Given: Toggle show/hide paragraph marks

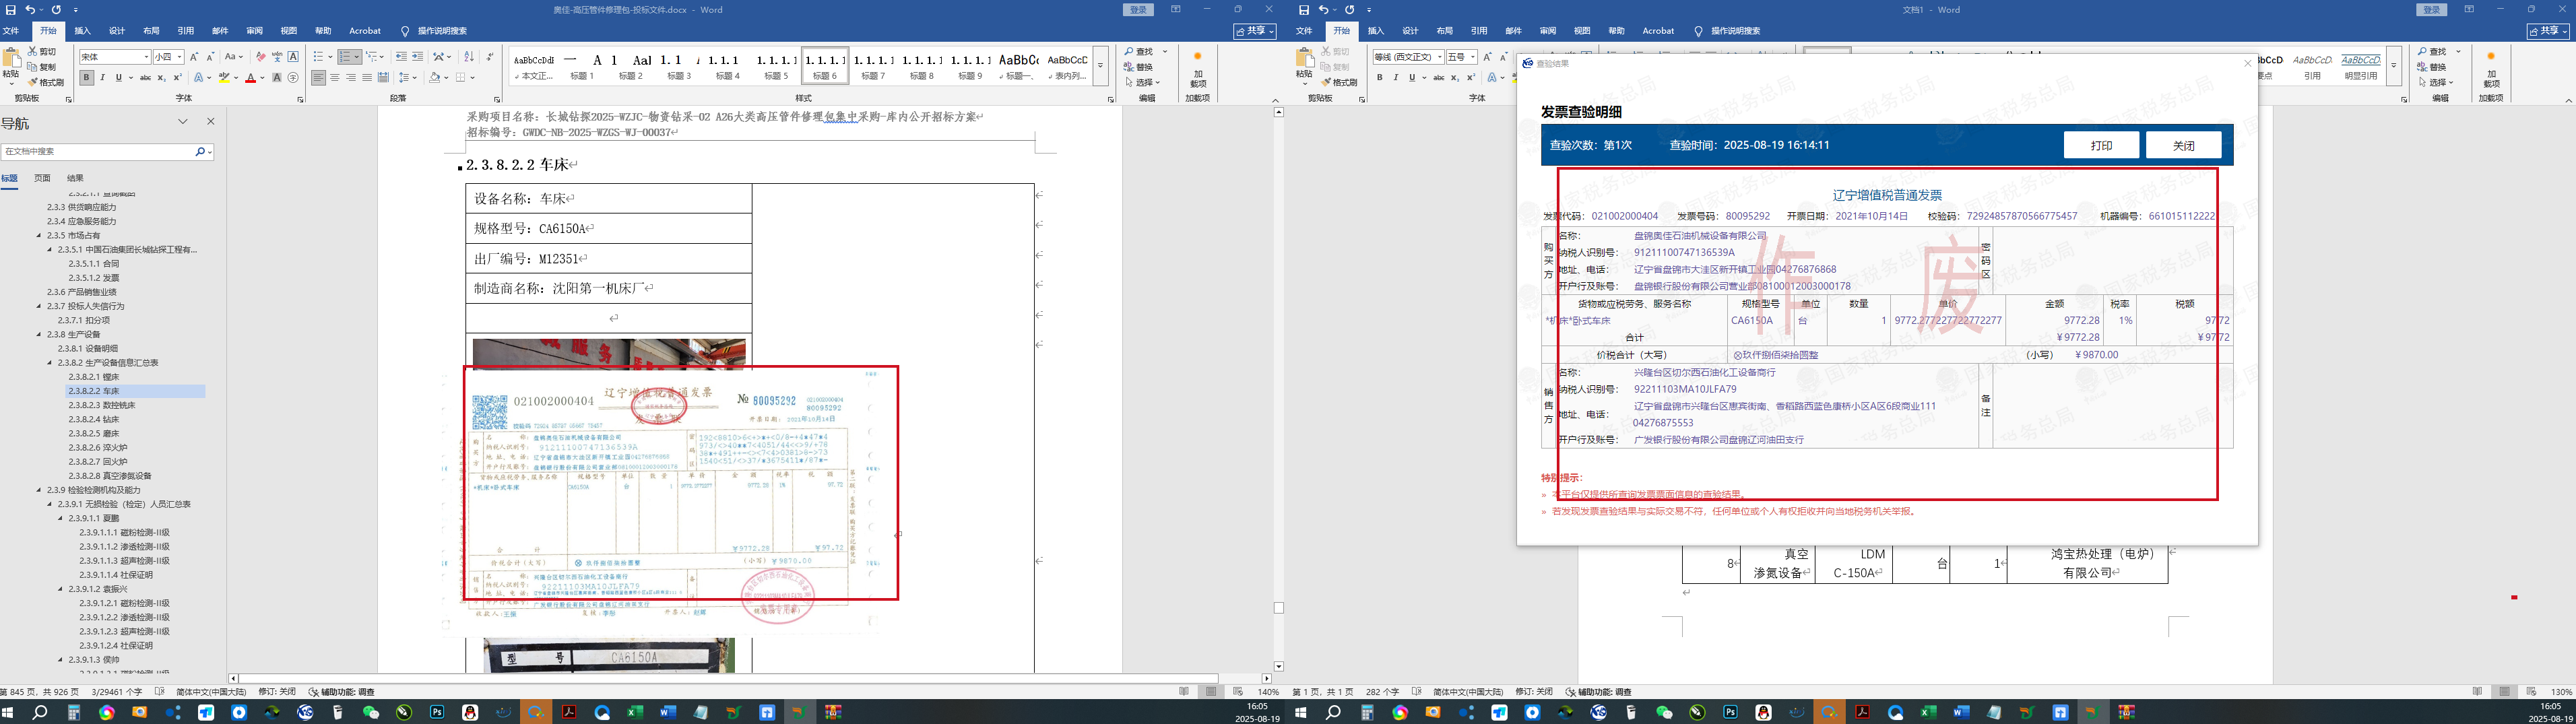Looking at the screenshot, I should (490, 57).
